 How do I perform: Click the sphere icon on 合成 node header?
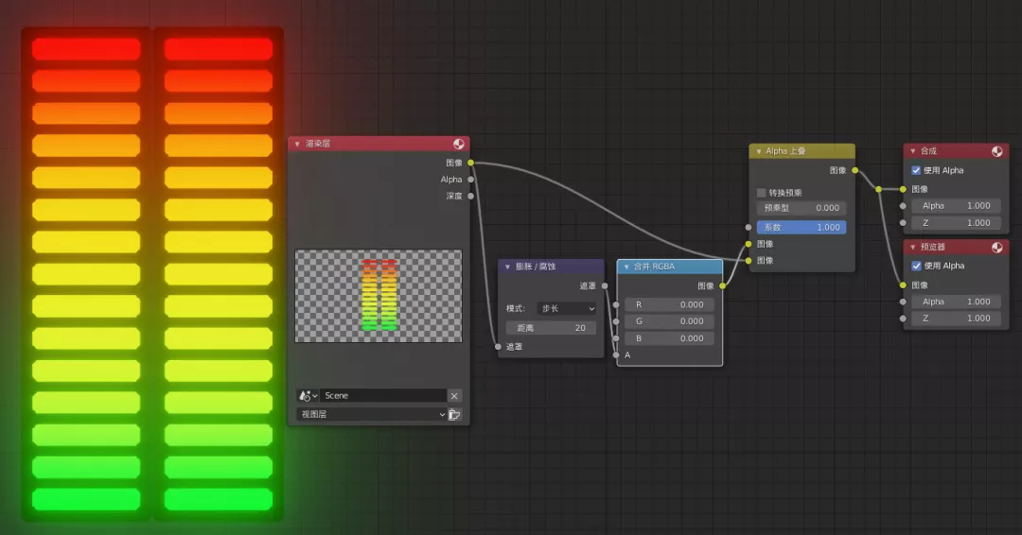[x=997, y=151]
